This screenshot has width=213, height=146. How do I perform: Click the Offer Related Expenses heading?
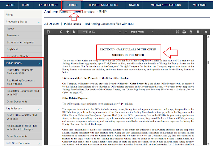point(75,98)
